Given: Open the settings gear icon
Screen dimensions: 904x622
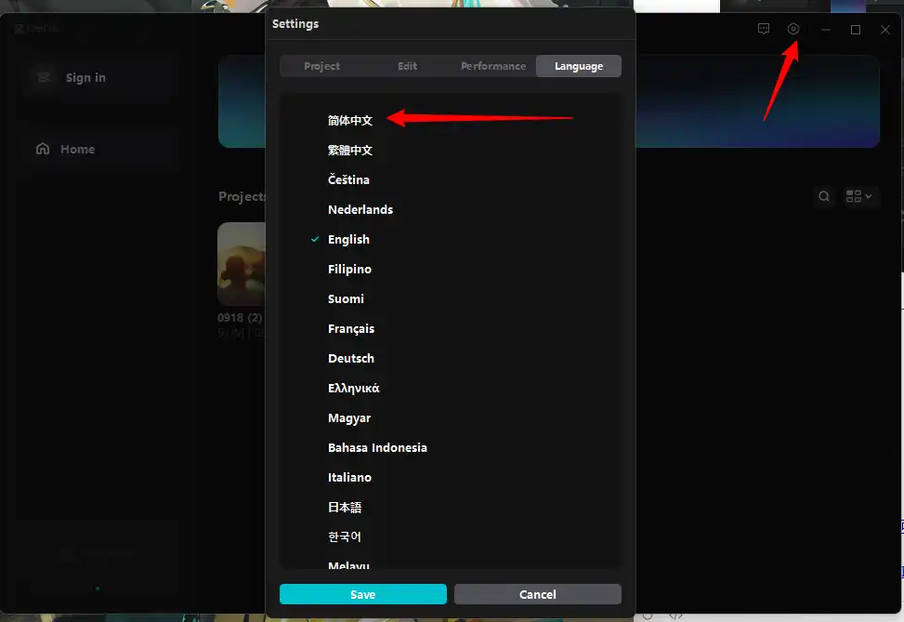Looking at the screenshot, I should click(793, 29).
